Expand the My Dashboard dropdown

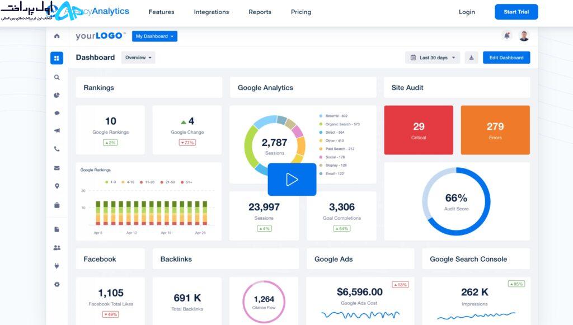pyautogui.click(x=154, y=36)
